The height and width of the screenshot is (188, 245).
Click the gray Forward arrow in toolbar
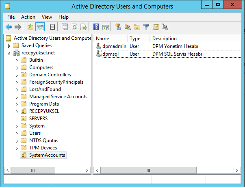[17, 27]
